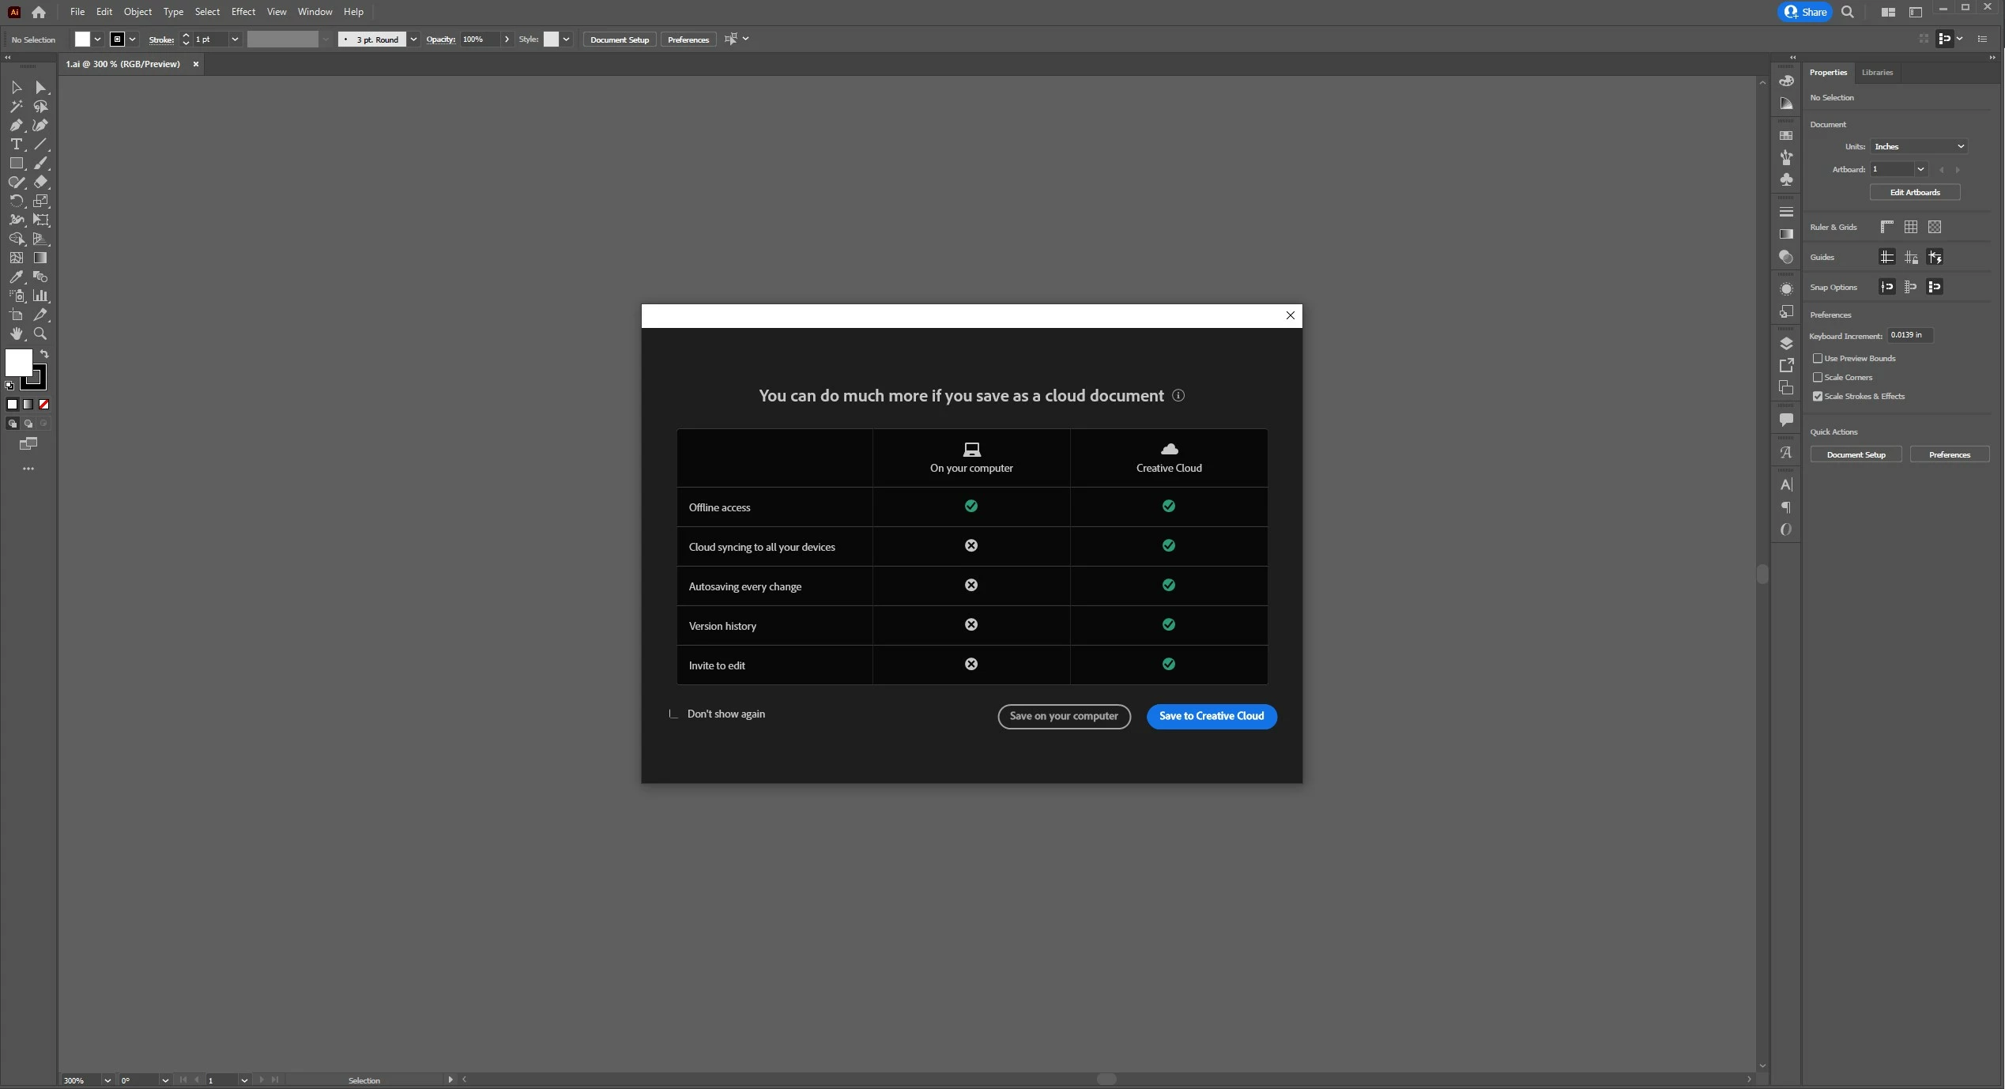Select the Pen tool

[16, 126]
